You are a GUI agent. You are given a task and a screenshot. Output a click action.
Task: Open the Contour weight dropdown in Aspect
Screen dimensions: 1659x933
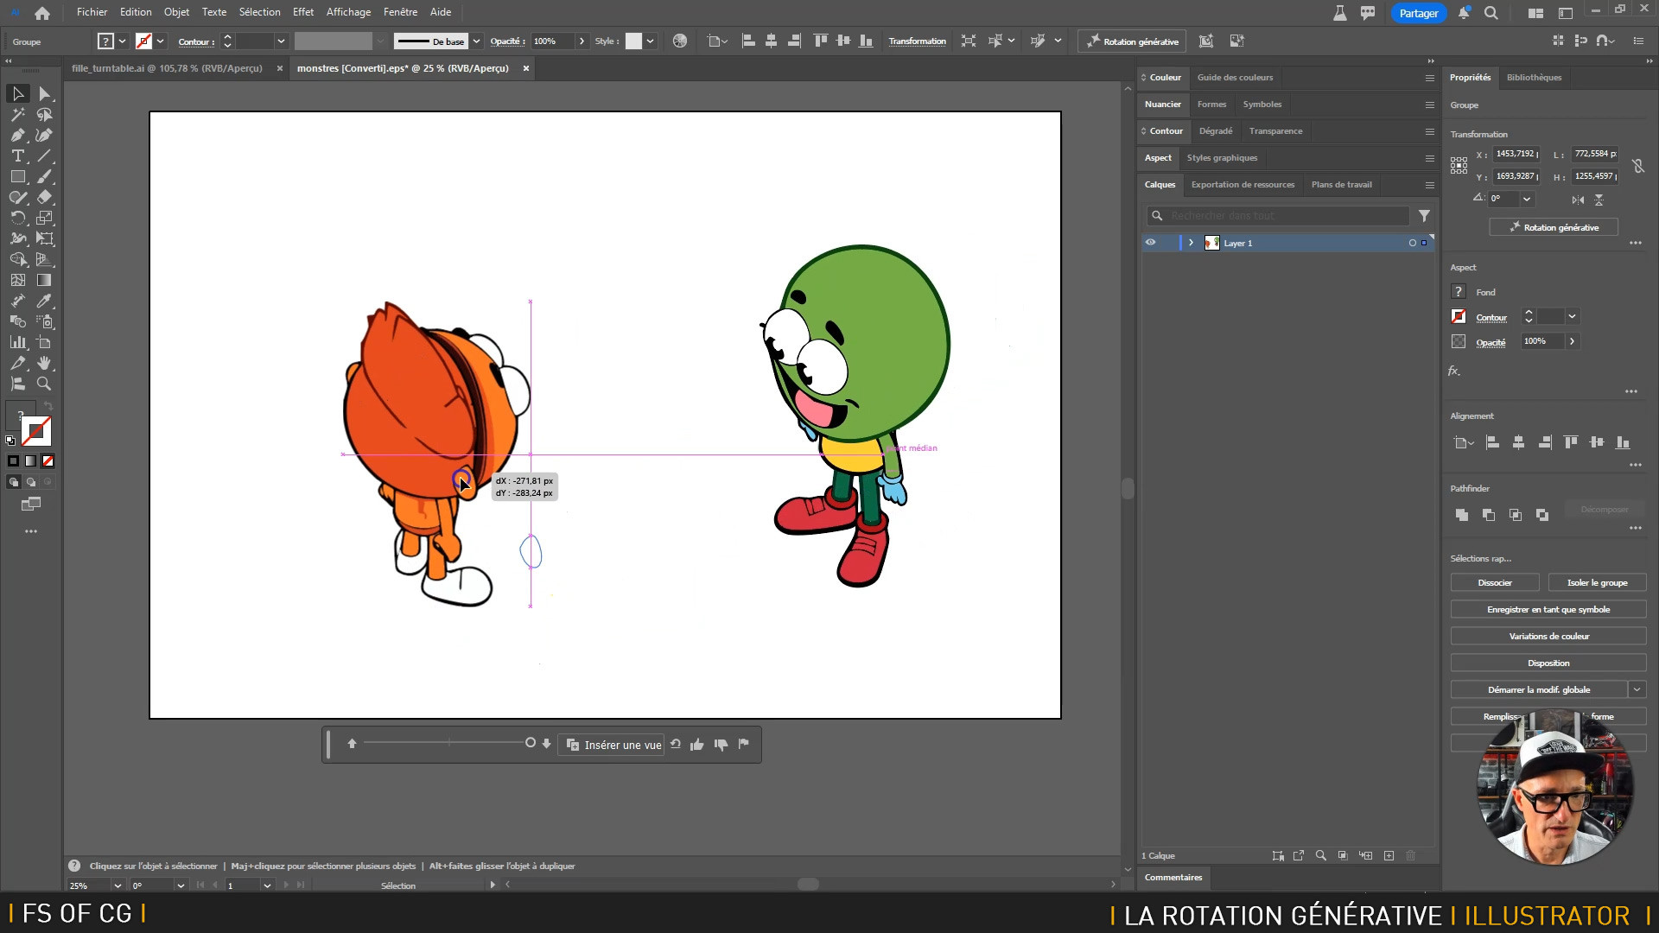coord(1572,316)
